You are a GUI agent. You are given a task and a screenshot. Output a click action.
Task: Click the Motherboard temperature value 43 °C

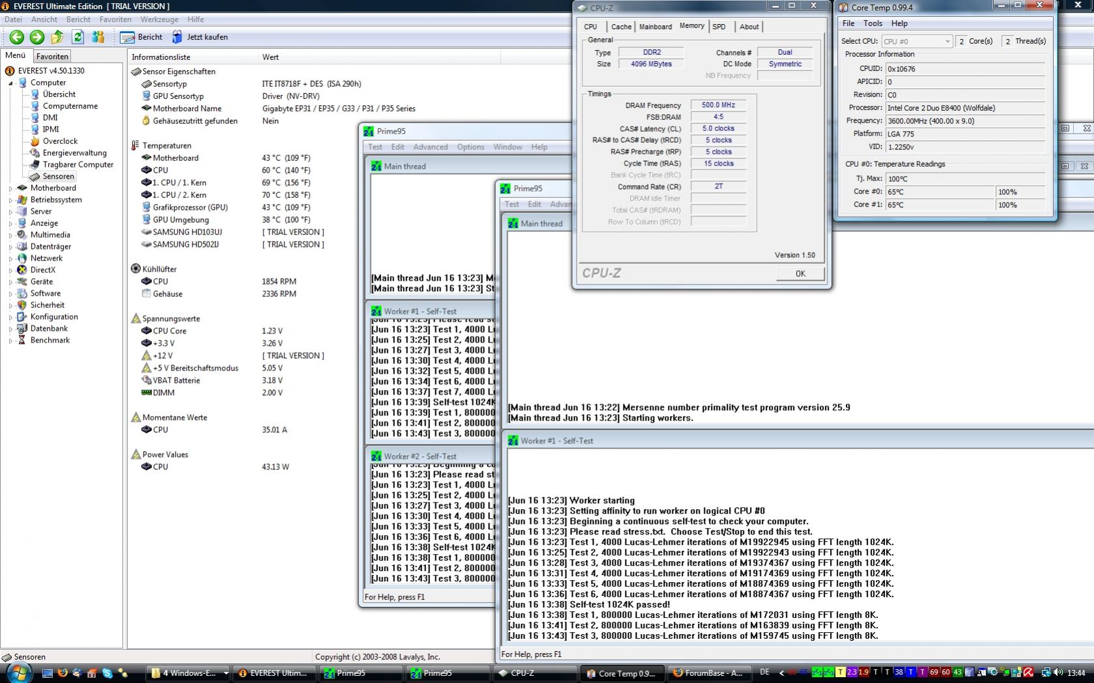coord(286,158)
